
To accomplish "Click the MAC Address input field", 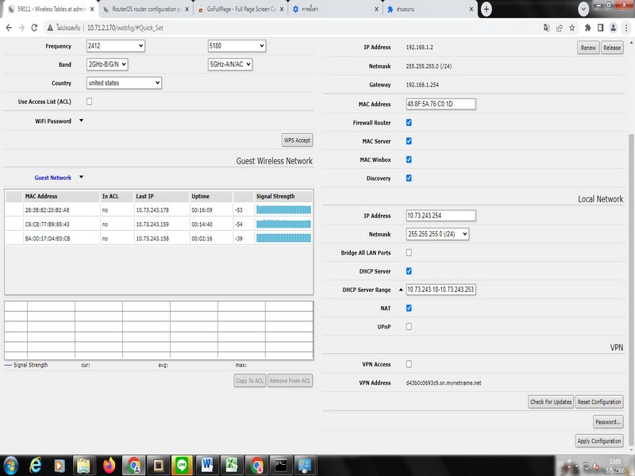I will [441, 104].
